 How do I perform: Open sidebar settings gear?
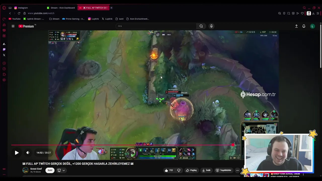[4, 80]
